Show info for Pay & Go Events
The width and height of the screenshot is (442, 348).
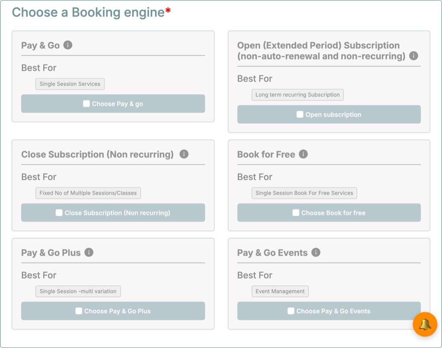click(x=316, y=252)
